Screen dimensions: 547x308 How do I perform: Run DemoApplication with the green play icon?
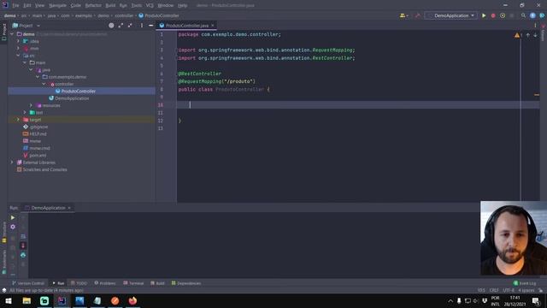pyautogui.click(x=484, y=15)
